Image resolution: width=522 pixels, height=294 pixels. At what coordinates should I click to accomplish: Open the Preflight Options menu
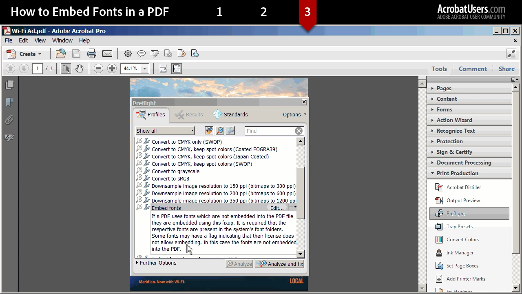click(x=294, y=115)
